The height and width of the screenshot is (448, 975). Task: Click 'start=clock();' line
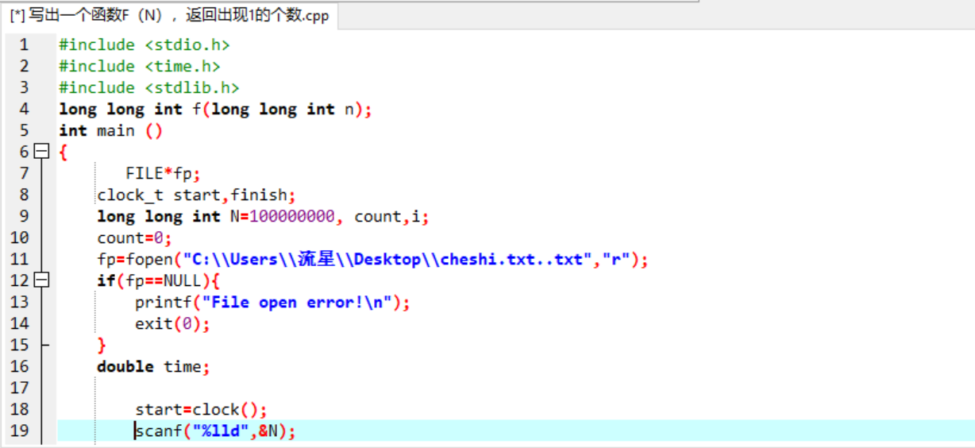pos(201,409)
